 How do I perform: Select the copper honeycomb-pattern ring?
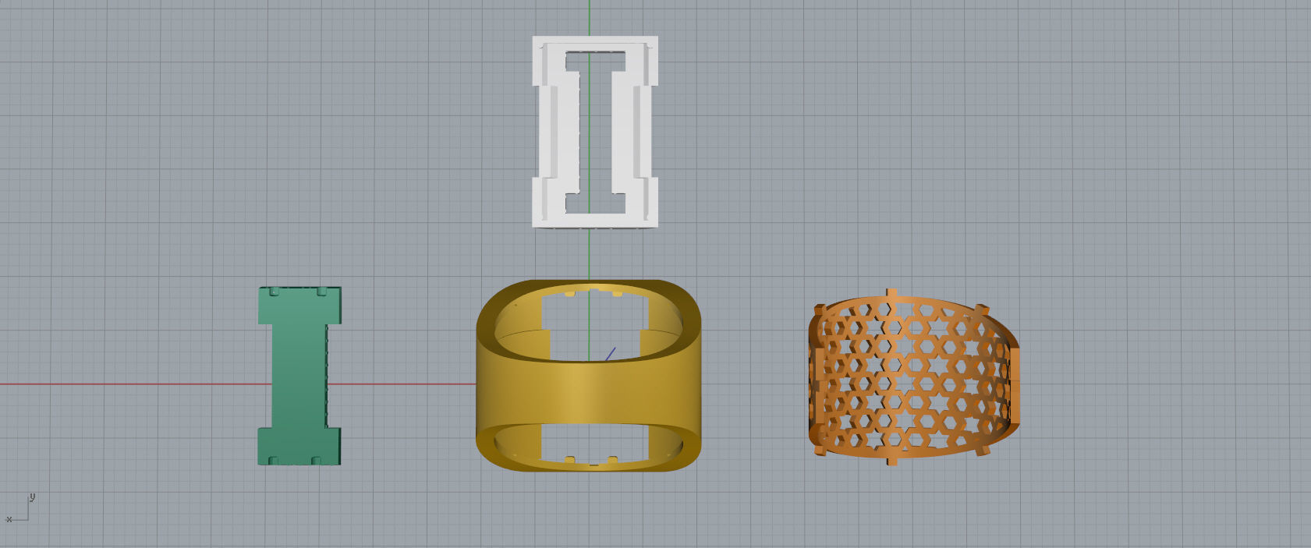(x=913, y=377)
